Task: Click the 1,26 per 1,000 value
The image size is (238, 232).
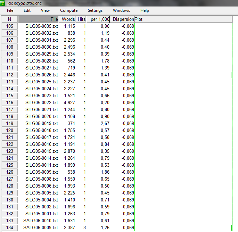Action: point(105,228)
